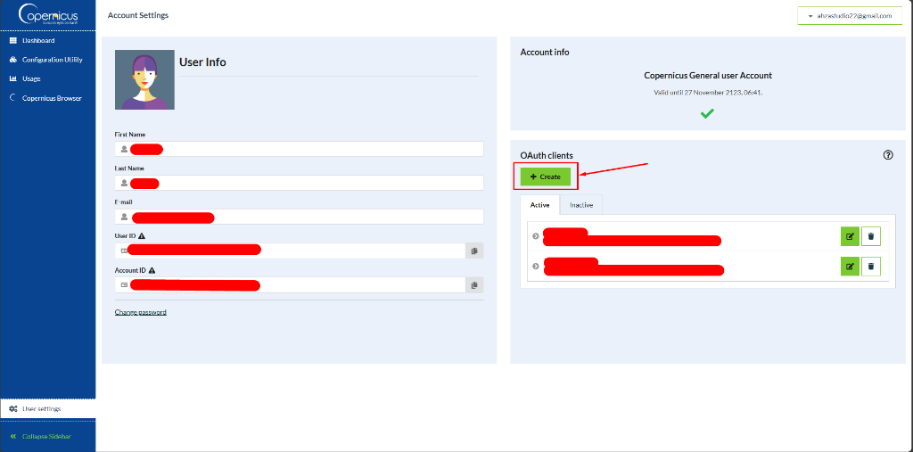Open Copernicus Browser from sidebar
This screenshot has width=913, height=452.
coord(48,98)
